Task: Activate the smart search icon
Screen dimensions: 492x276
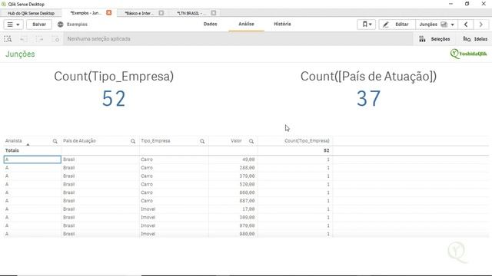Action: (8, 39)
